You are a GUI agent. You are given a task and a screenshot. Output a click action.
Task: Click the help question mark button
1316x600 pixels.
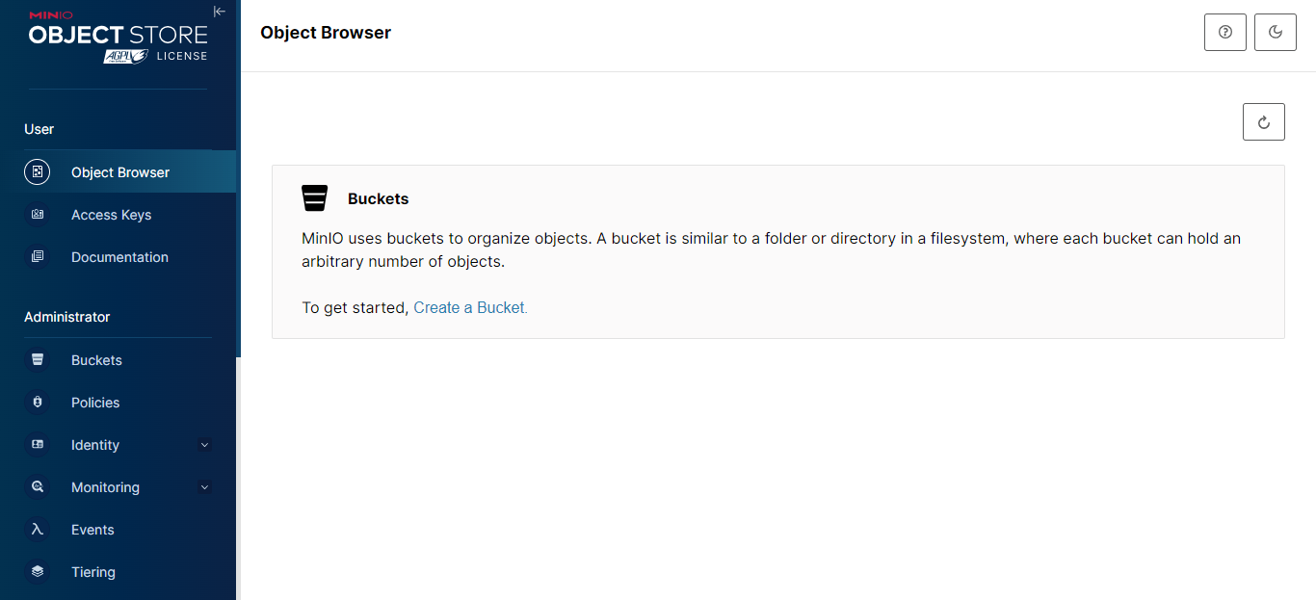(x=1225, y=33)
